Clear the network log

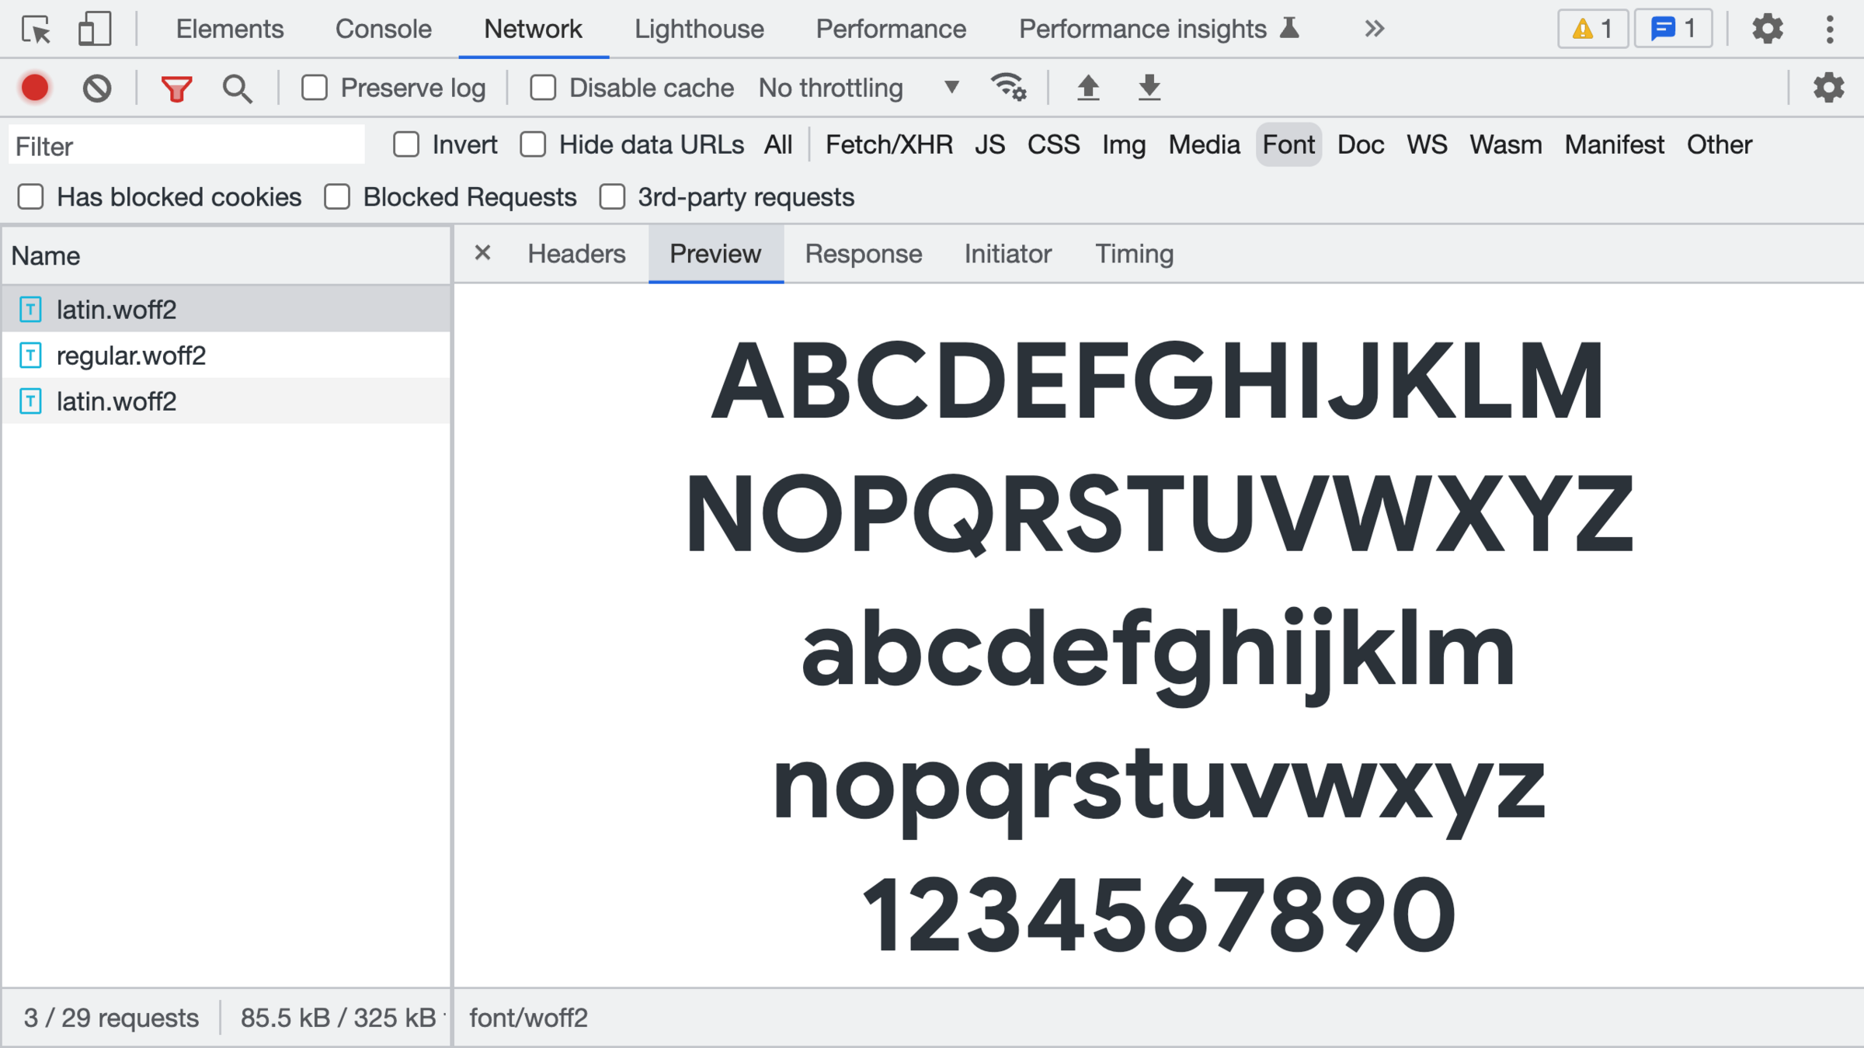click(97, 88)
